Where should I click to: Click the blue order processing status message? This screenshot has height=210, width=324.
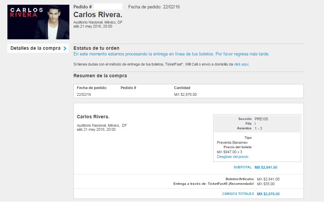(171, 54)
